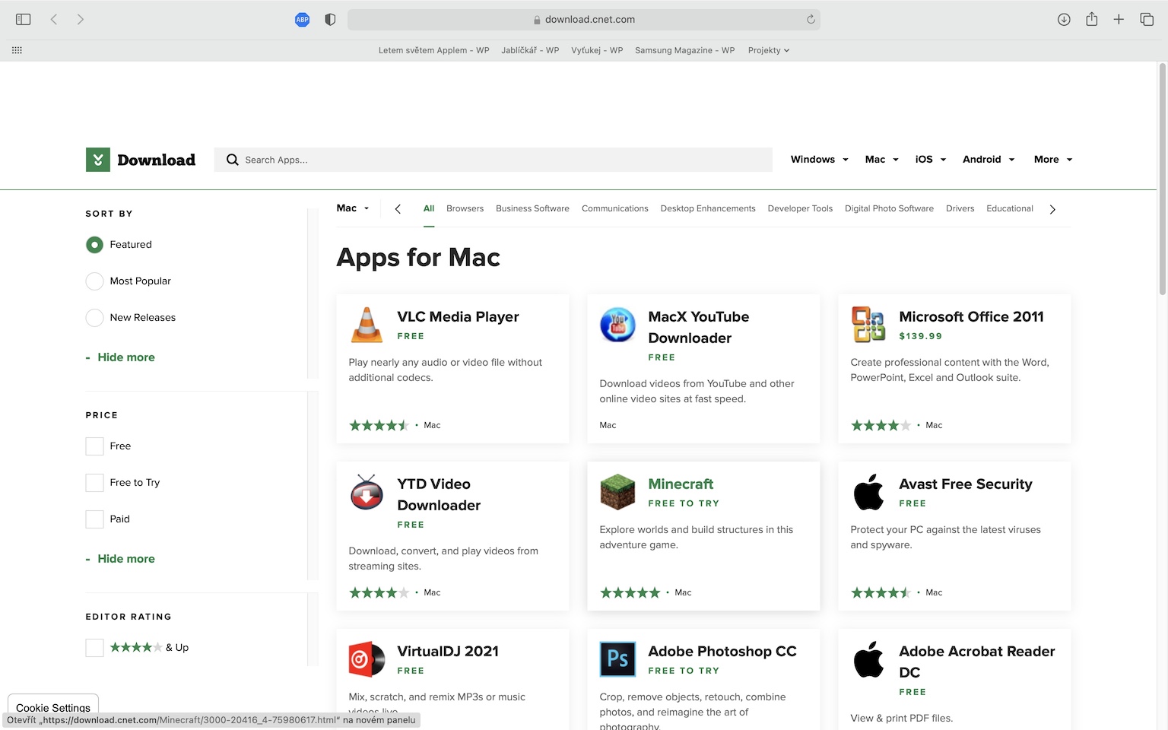Go forward with Safari forward arrow
Viewport: 1168px width, 730px height.
coord(80,20)
